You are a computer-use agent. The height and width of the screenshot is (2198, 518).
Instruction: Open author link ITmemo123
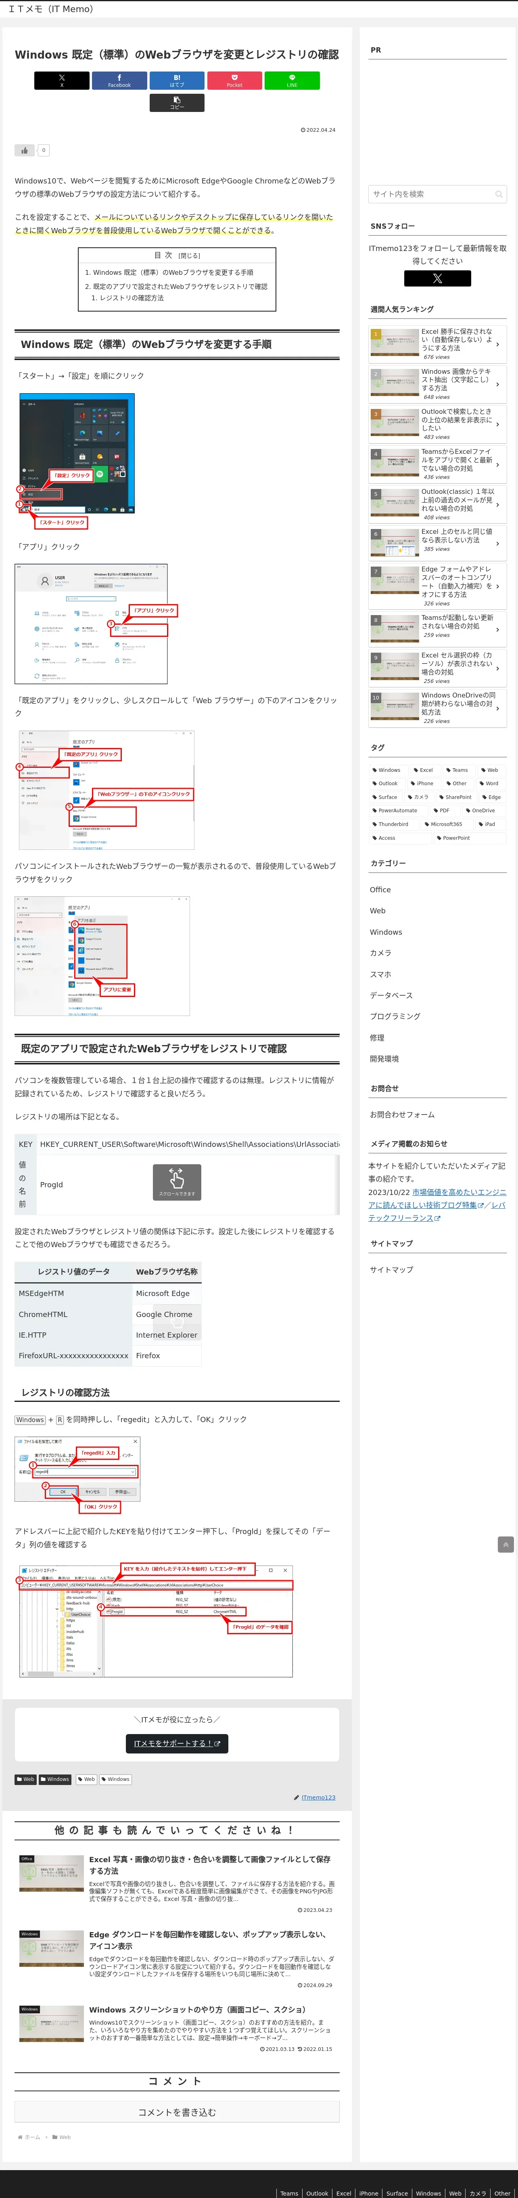click(x=318, y=1798)
